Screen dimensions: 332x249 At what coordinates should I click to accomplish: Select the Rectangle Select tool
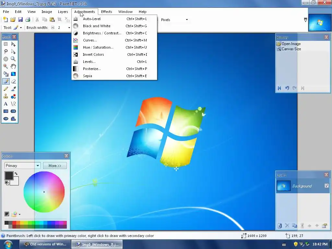click(x=6, y=44)
